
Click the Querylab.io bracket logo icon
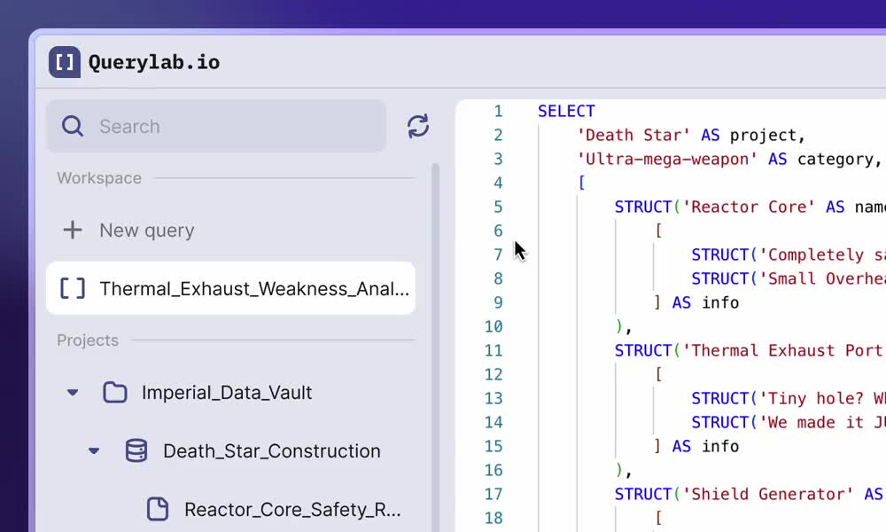[63, 62]
